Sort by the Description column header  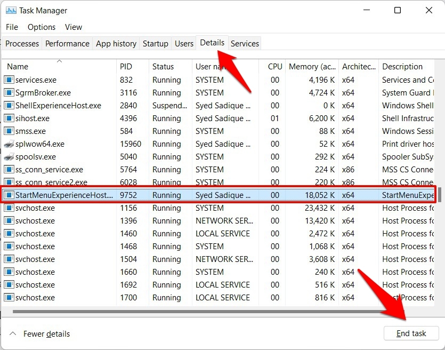point(407,67)
